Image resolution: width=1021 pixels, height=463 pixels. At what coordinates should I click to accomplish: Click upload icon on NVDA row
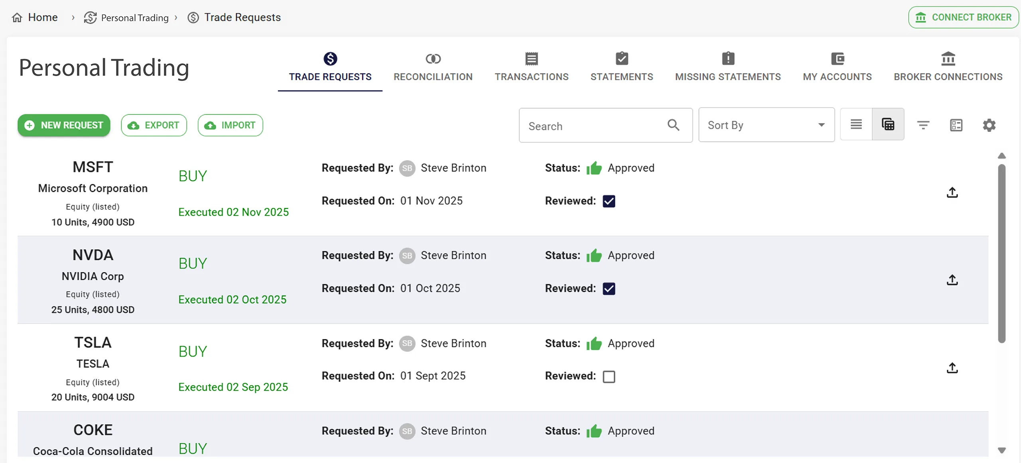point(952,280)
